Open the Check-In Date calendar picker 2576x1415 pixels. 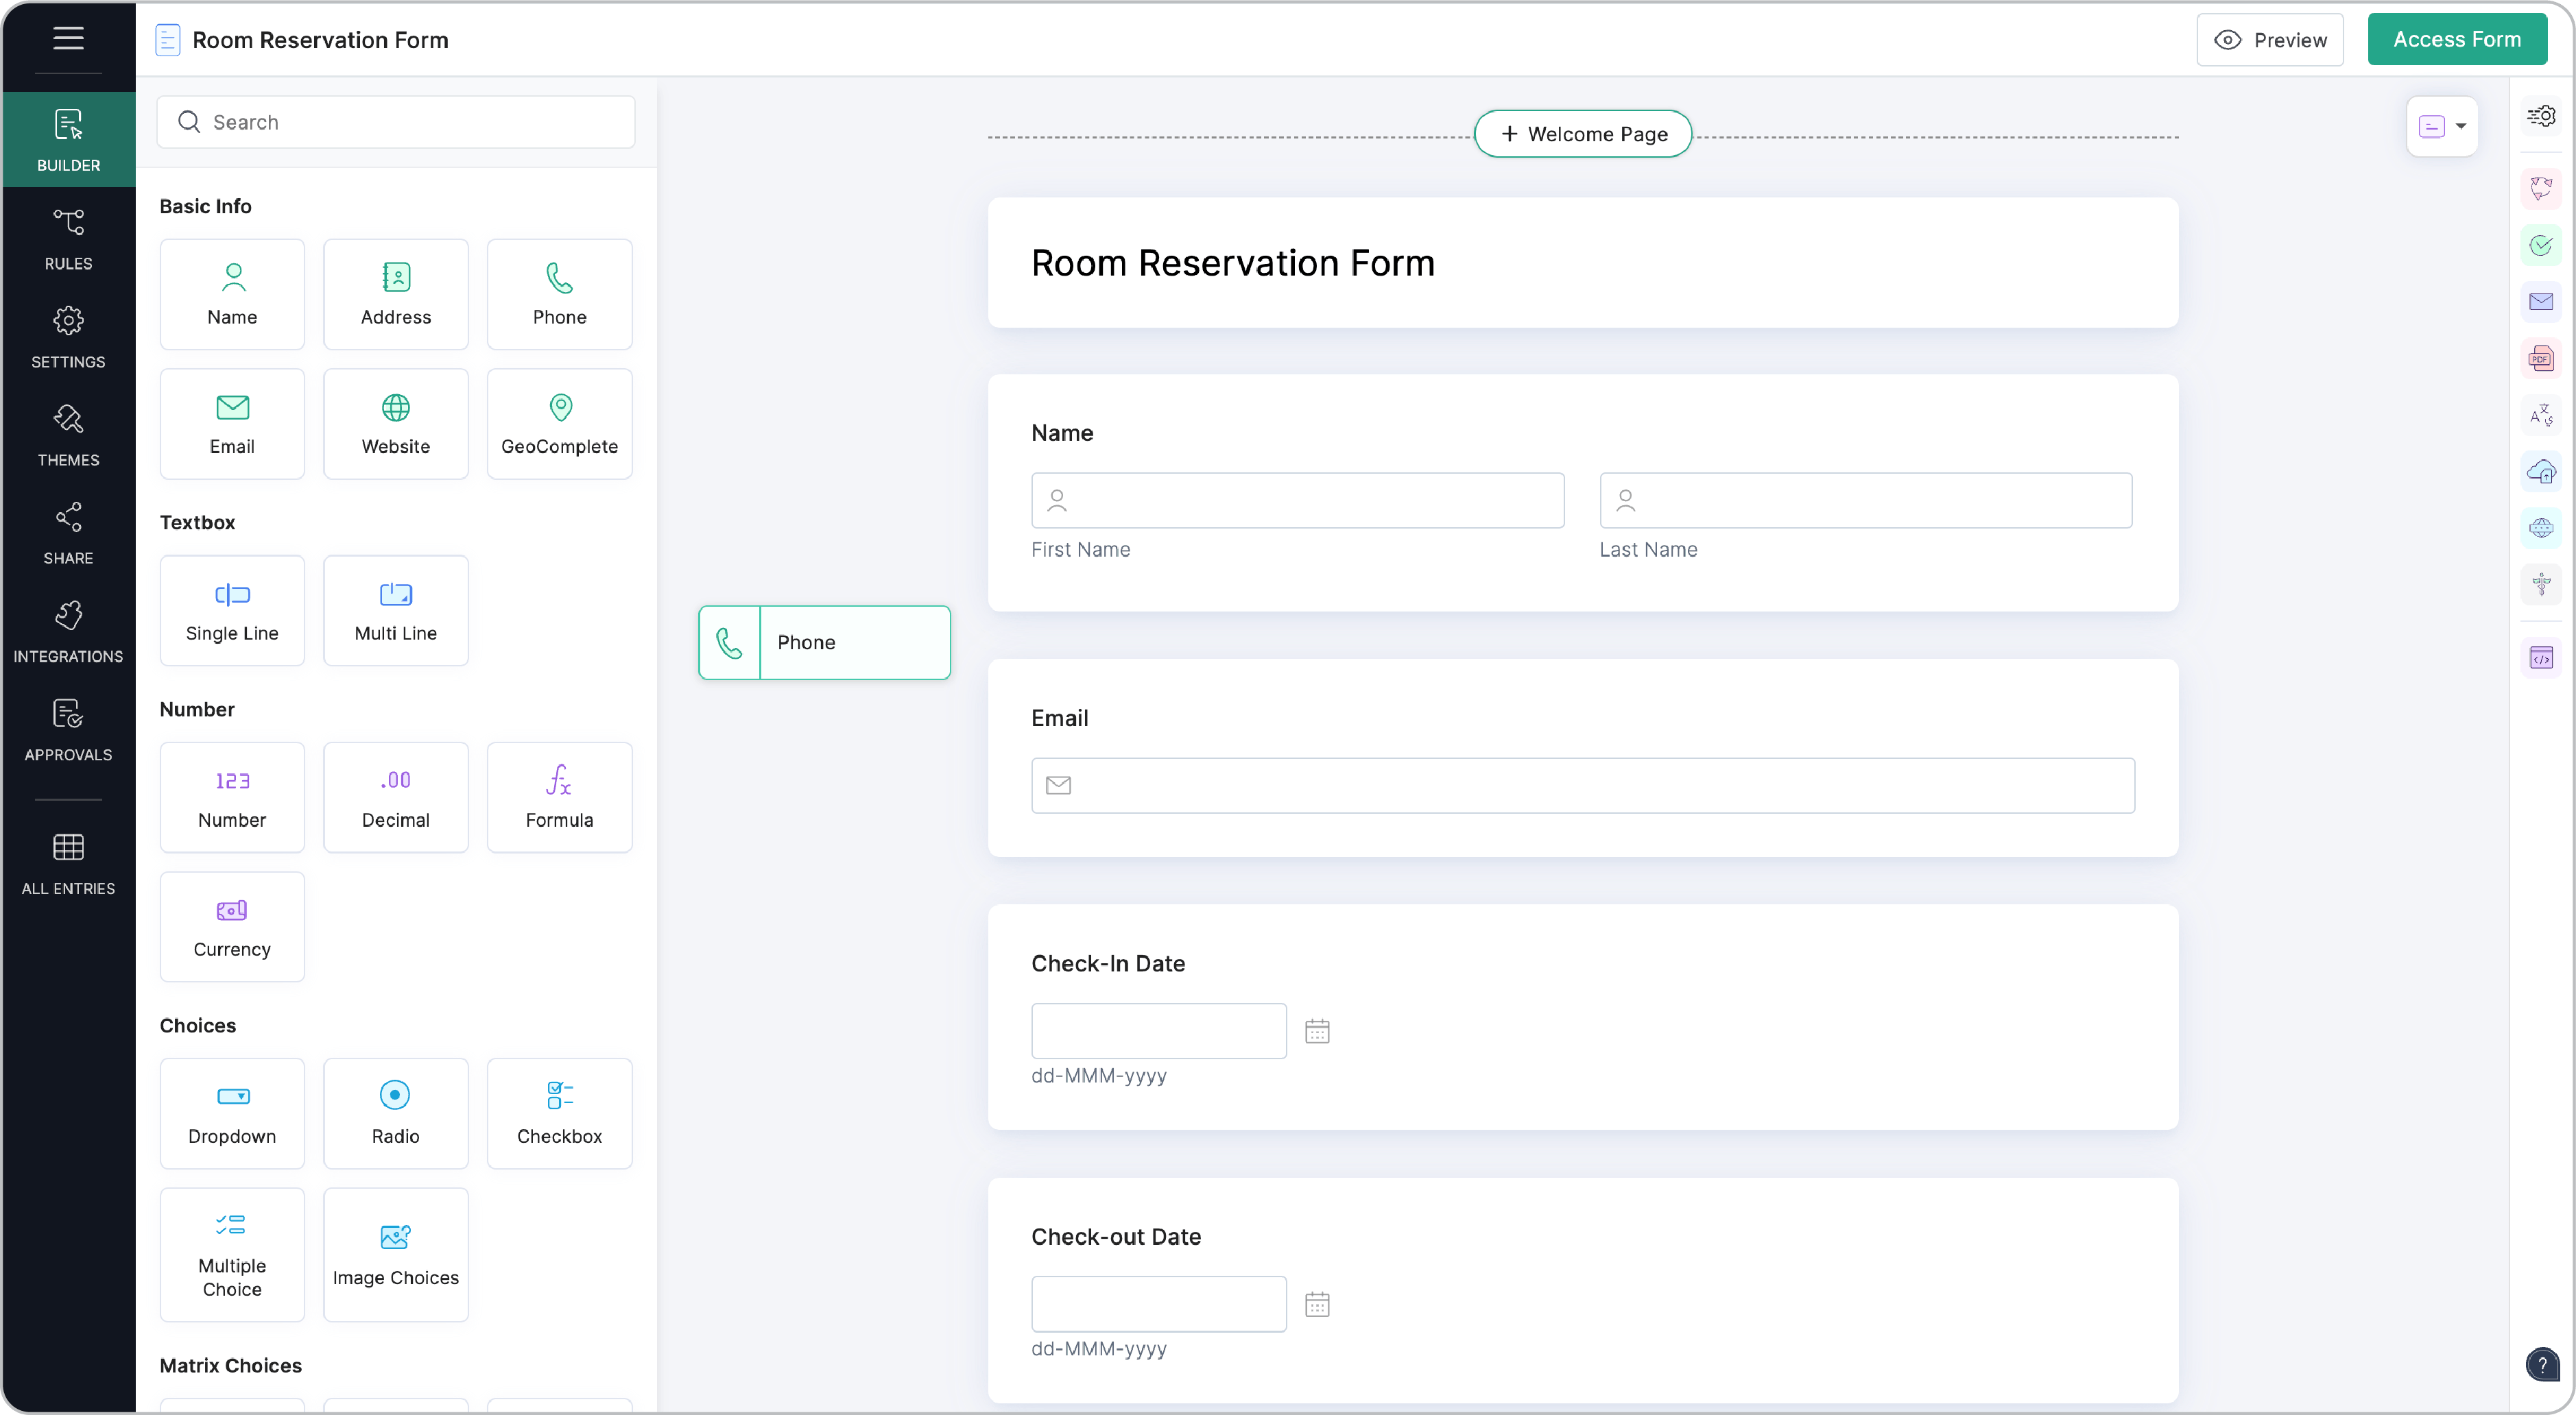1317,1031
